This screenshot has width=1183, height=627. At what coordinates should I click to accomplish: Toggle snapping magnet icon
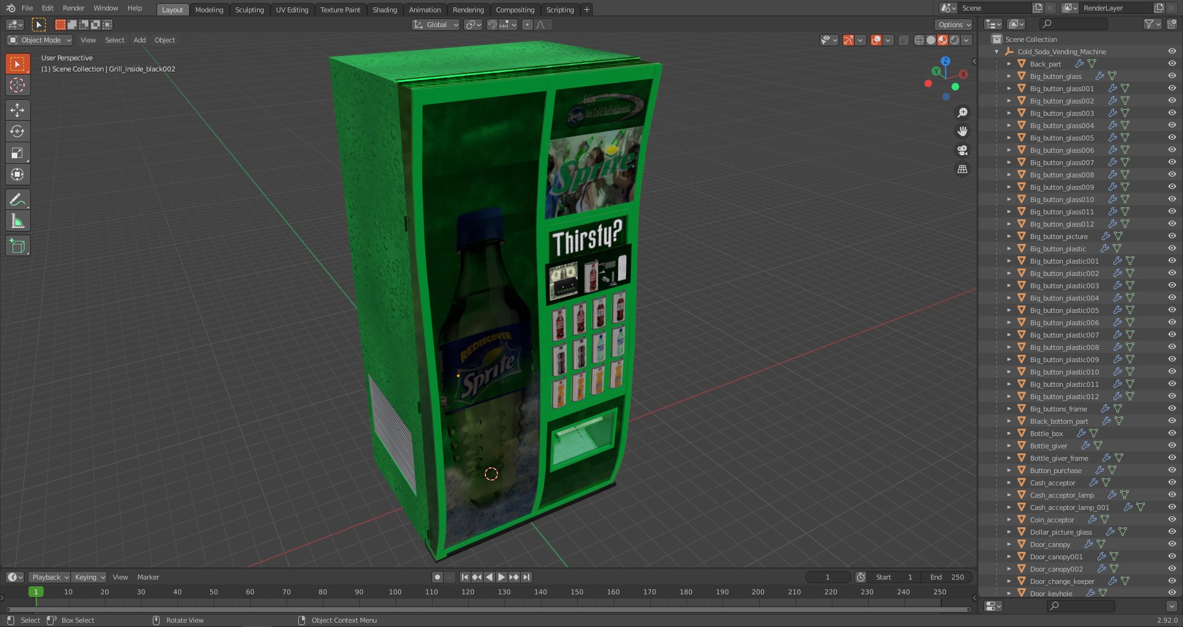pos(492,25)
